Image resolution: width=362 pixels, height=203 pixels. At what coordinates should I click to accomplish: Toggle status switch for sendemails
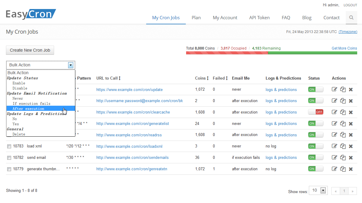pos(316,157)
